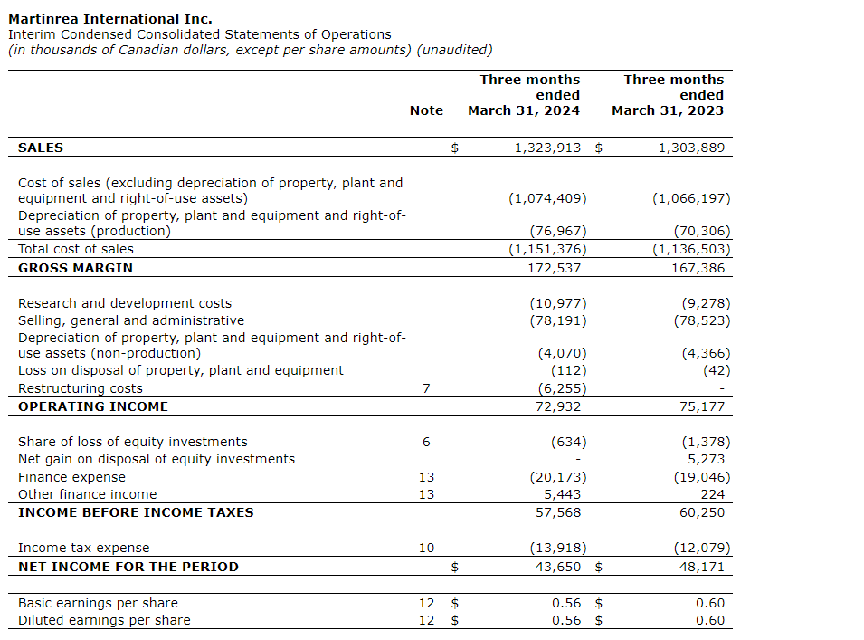Open note 7 reference for Restructuring costs

[426, 388]
